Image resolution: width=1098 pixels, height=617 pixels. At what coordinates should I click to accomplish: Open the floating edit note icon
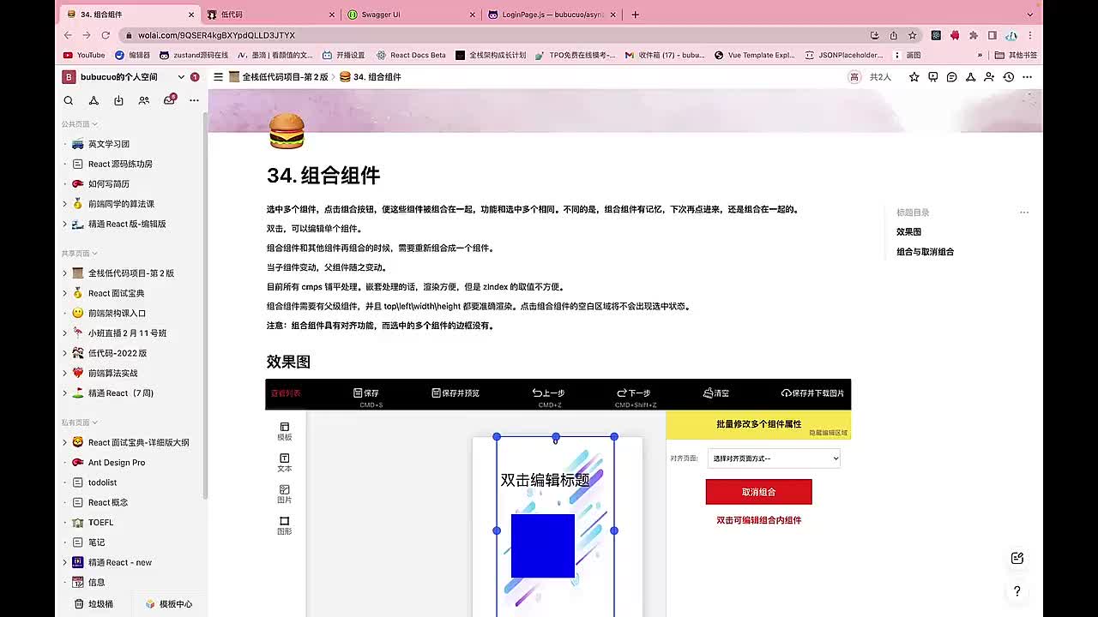pos(1017,558)
